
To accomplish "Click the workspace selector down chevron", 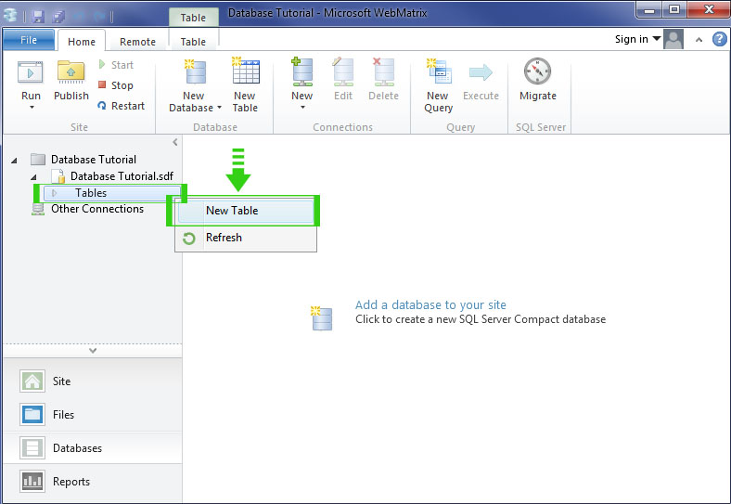I will [x=93, y=351].
